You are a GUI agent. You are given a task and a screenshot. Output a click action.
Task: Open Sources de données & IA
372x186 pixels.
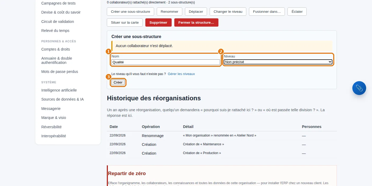[62, 99]
